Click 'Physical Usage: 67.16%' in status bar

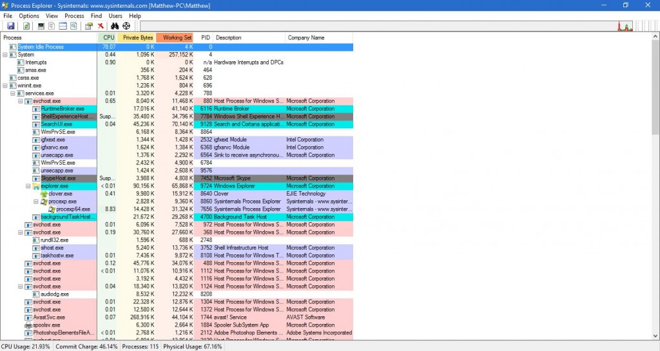192,346
